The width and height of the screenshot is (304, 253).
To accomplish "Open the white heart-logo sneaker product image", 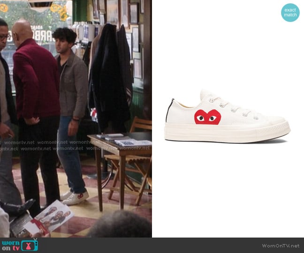I will [x=227, y=116].
